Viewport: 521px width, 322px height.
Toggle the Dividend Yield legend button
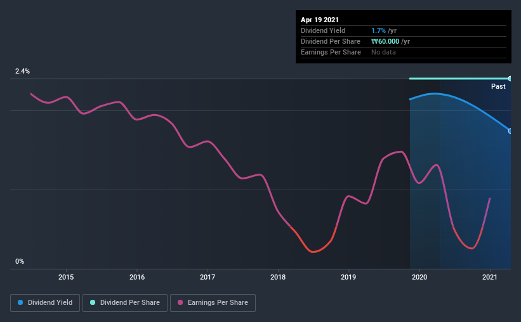point(45,303)
